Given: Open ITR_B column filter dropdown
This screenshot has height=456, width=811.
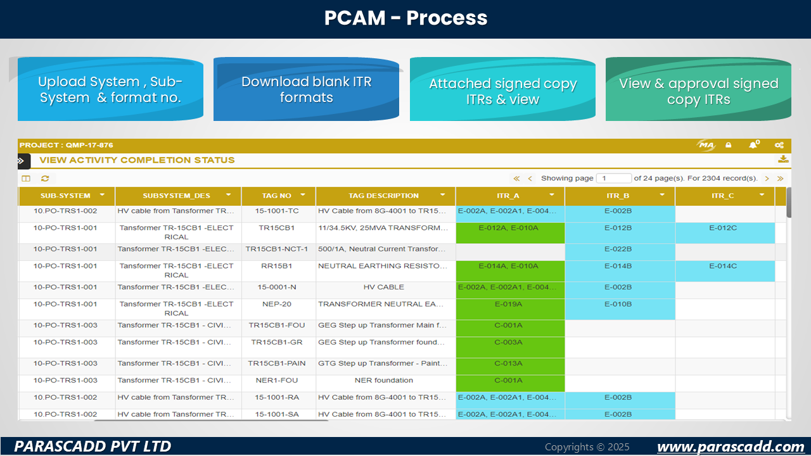Looking at the screenshot, I should 662,195.
